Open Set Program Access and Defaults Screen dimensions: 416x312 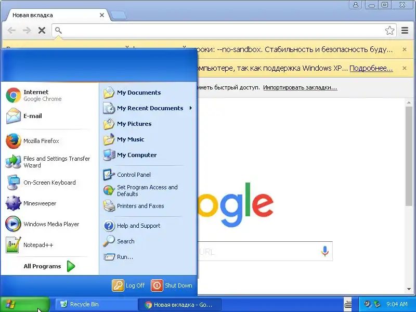[148, 190]
